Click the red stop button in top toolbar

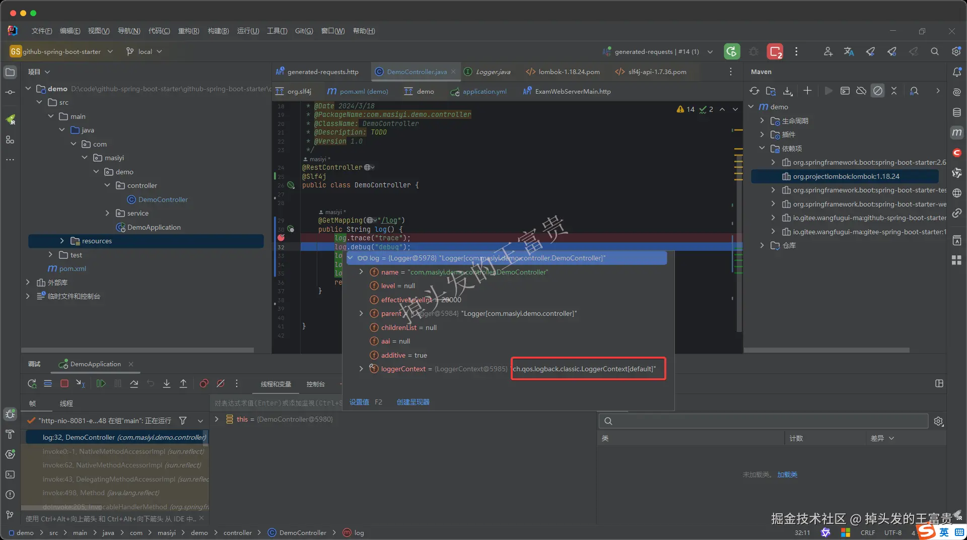coord(775,51)
